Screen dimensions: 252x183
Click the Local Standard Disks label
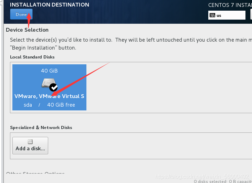click(32, 57)
